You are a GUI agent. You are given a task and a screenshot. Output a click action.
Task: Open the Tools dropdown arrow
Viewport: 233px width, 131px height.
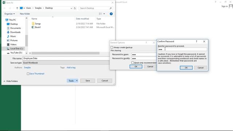[77, 81]
